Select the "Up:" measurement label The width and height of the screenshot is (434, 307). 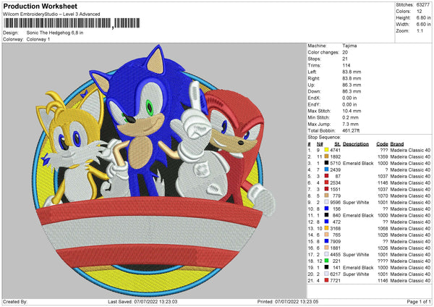point(311,85)
